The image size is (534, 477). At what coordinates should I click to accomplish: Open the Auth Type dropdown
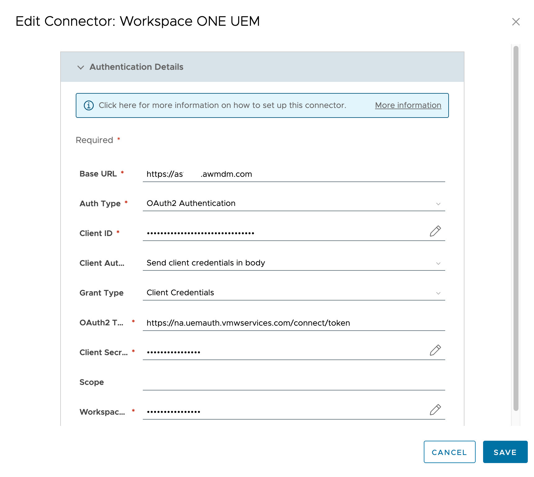tap(438, 204)
